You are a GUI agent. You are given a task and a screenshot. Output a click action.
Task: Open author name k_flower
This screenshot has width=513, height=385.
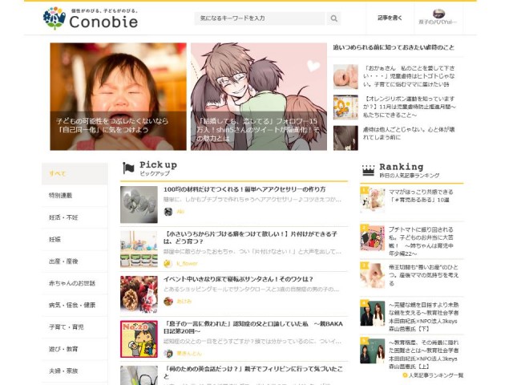(x=187, y=263)
